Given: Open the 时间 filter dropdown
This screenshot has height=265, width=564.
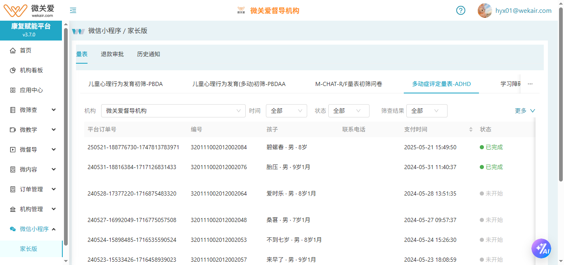Looking at the screenshot, I should coord(286,111).
